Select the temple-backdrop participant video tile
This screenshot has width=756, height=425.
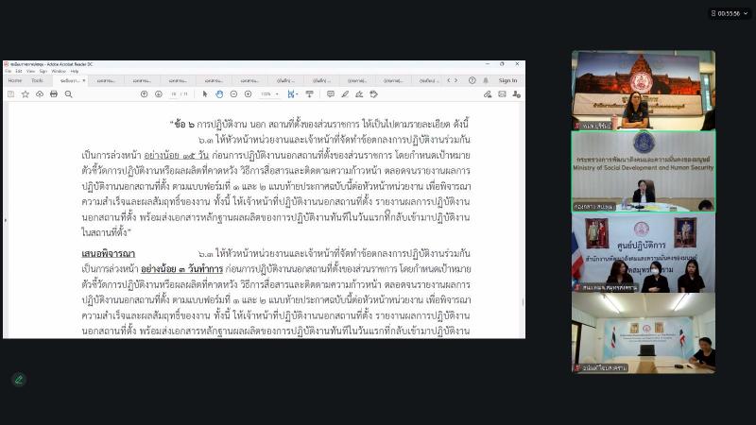[644, 90]
